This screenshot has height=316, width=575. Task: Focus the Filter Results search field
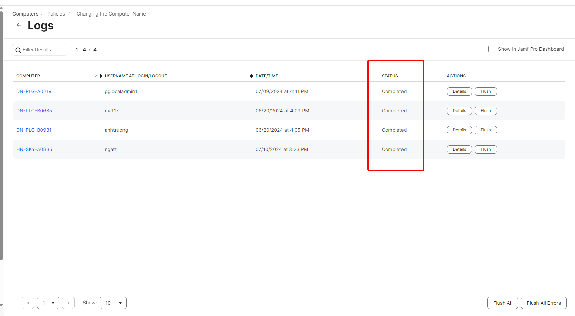[x=43, y=50]
